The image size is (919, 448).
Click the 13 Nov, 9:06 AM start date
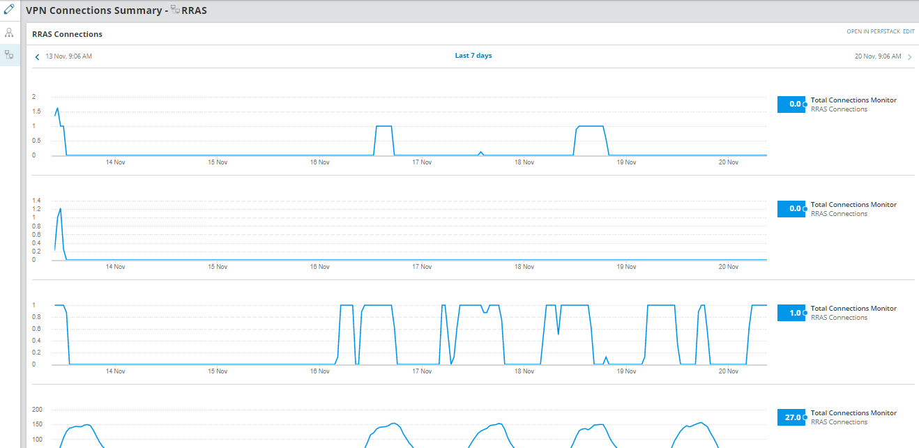(x=68, y=56)
